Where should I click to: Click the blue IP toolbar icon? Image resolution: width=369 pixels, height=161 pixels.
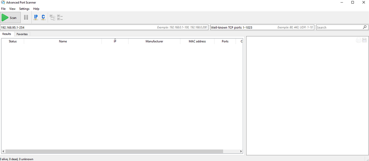pos(36,17)
